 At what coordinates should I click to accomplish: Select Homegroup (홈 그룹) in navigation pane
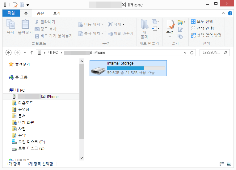[x=18, y=77]
